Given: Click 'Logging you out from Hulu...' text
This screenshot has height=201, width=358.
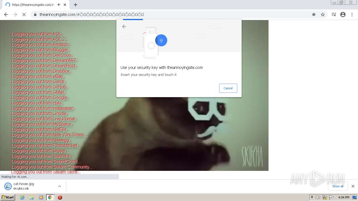Looking at the screenshot, I should point(38,103).
